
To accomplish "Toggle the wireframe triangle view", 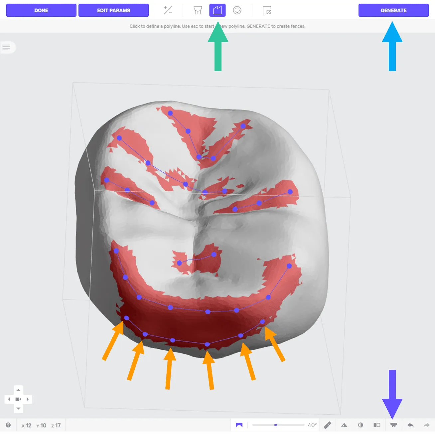I will (x=344, y=425).
